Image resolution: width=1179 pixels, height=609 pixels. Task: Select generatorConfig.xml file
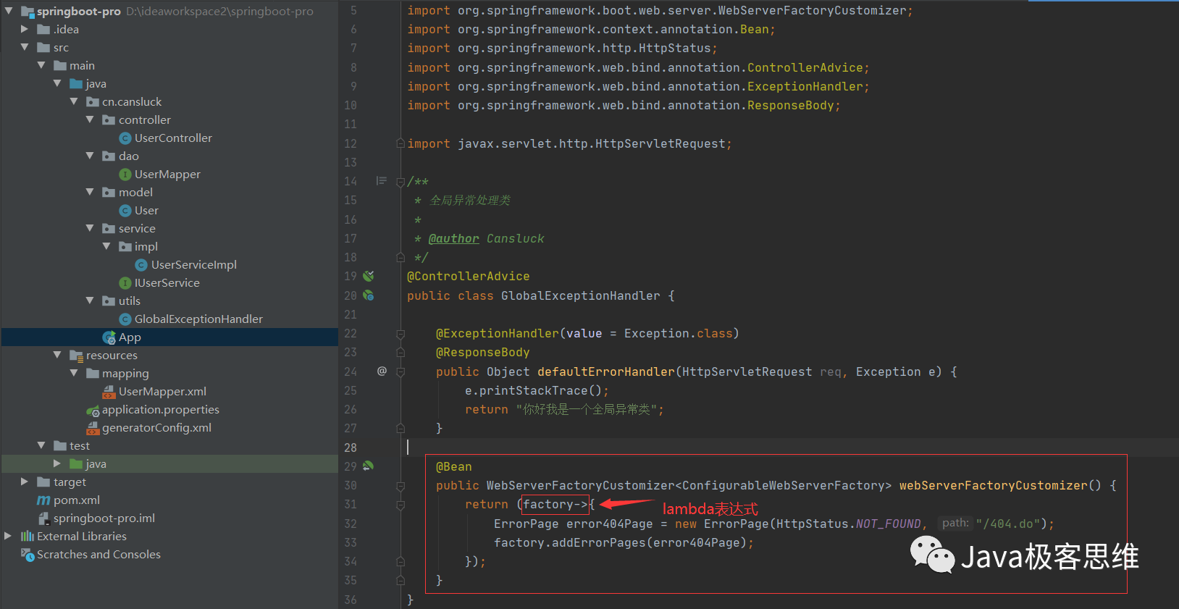156,428
